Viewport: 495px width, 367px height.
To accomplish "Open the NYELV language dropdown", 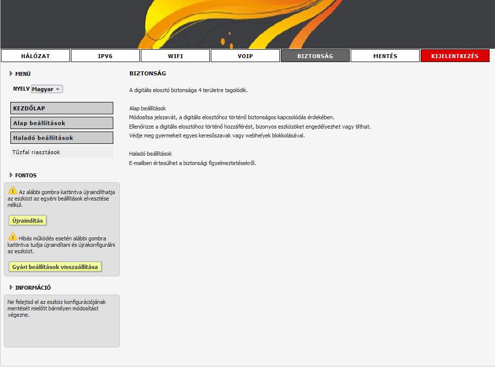I will click(47, 89).
